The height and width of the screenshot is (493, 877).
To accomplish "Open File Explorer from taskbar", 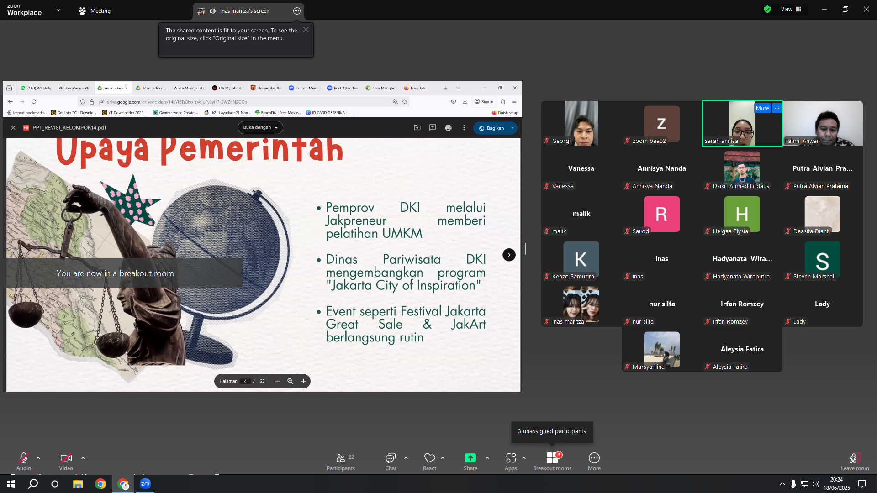I will click(78, 484).
